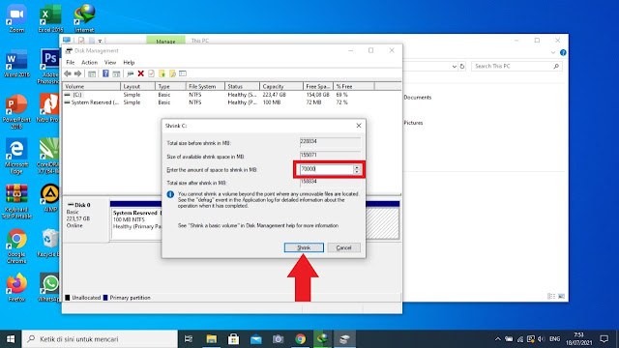Screen dimensions: 619x348
Task: Open the Action menu in Disk Management
Action: coord(89,62)
